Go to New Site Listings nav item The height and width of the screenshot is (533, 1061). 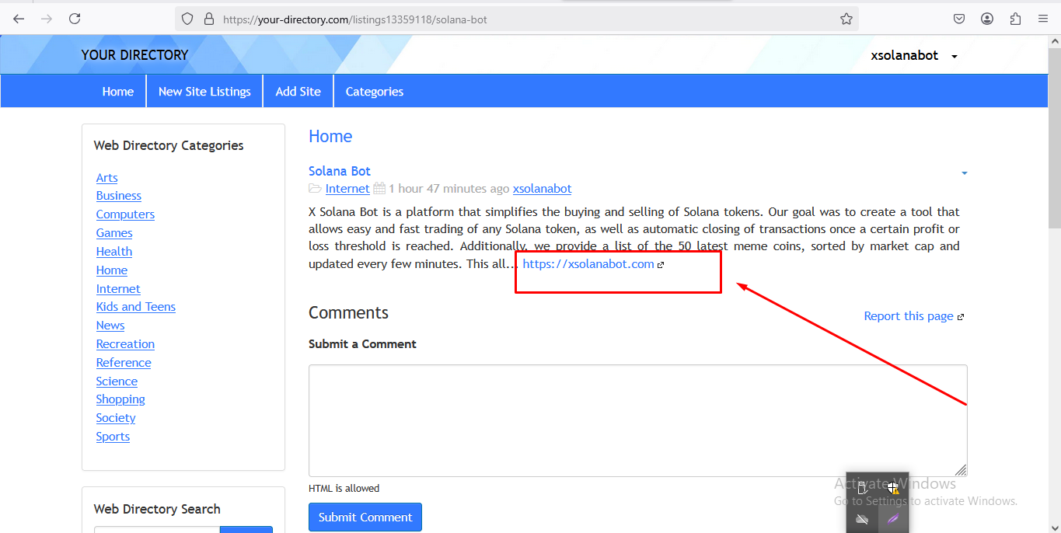204,92
